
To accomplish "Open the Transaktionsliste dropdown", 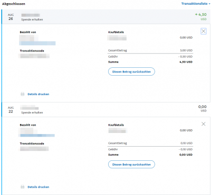I will click(196, 4).
